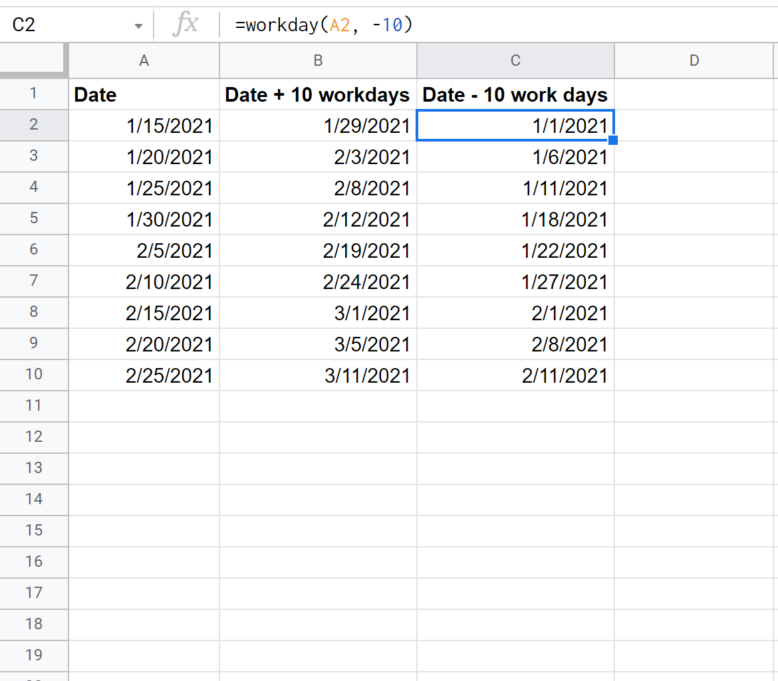Screen dimensions: 778x681
Task: Click cell showing 2/19/2021
Action: (318, 250)
